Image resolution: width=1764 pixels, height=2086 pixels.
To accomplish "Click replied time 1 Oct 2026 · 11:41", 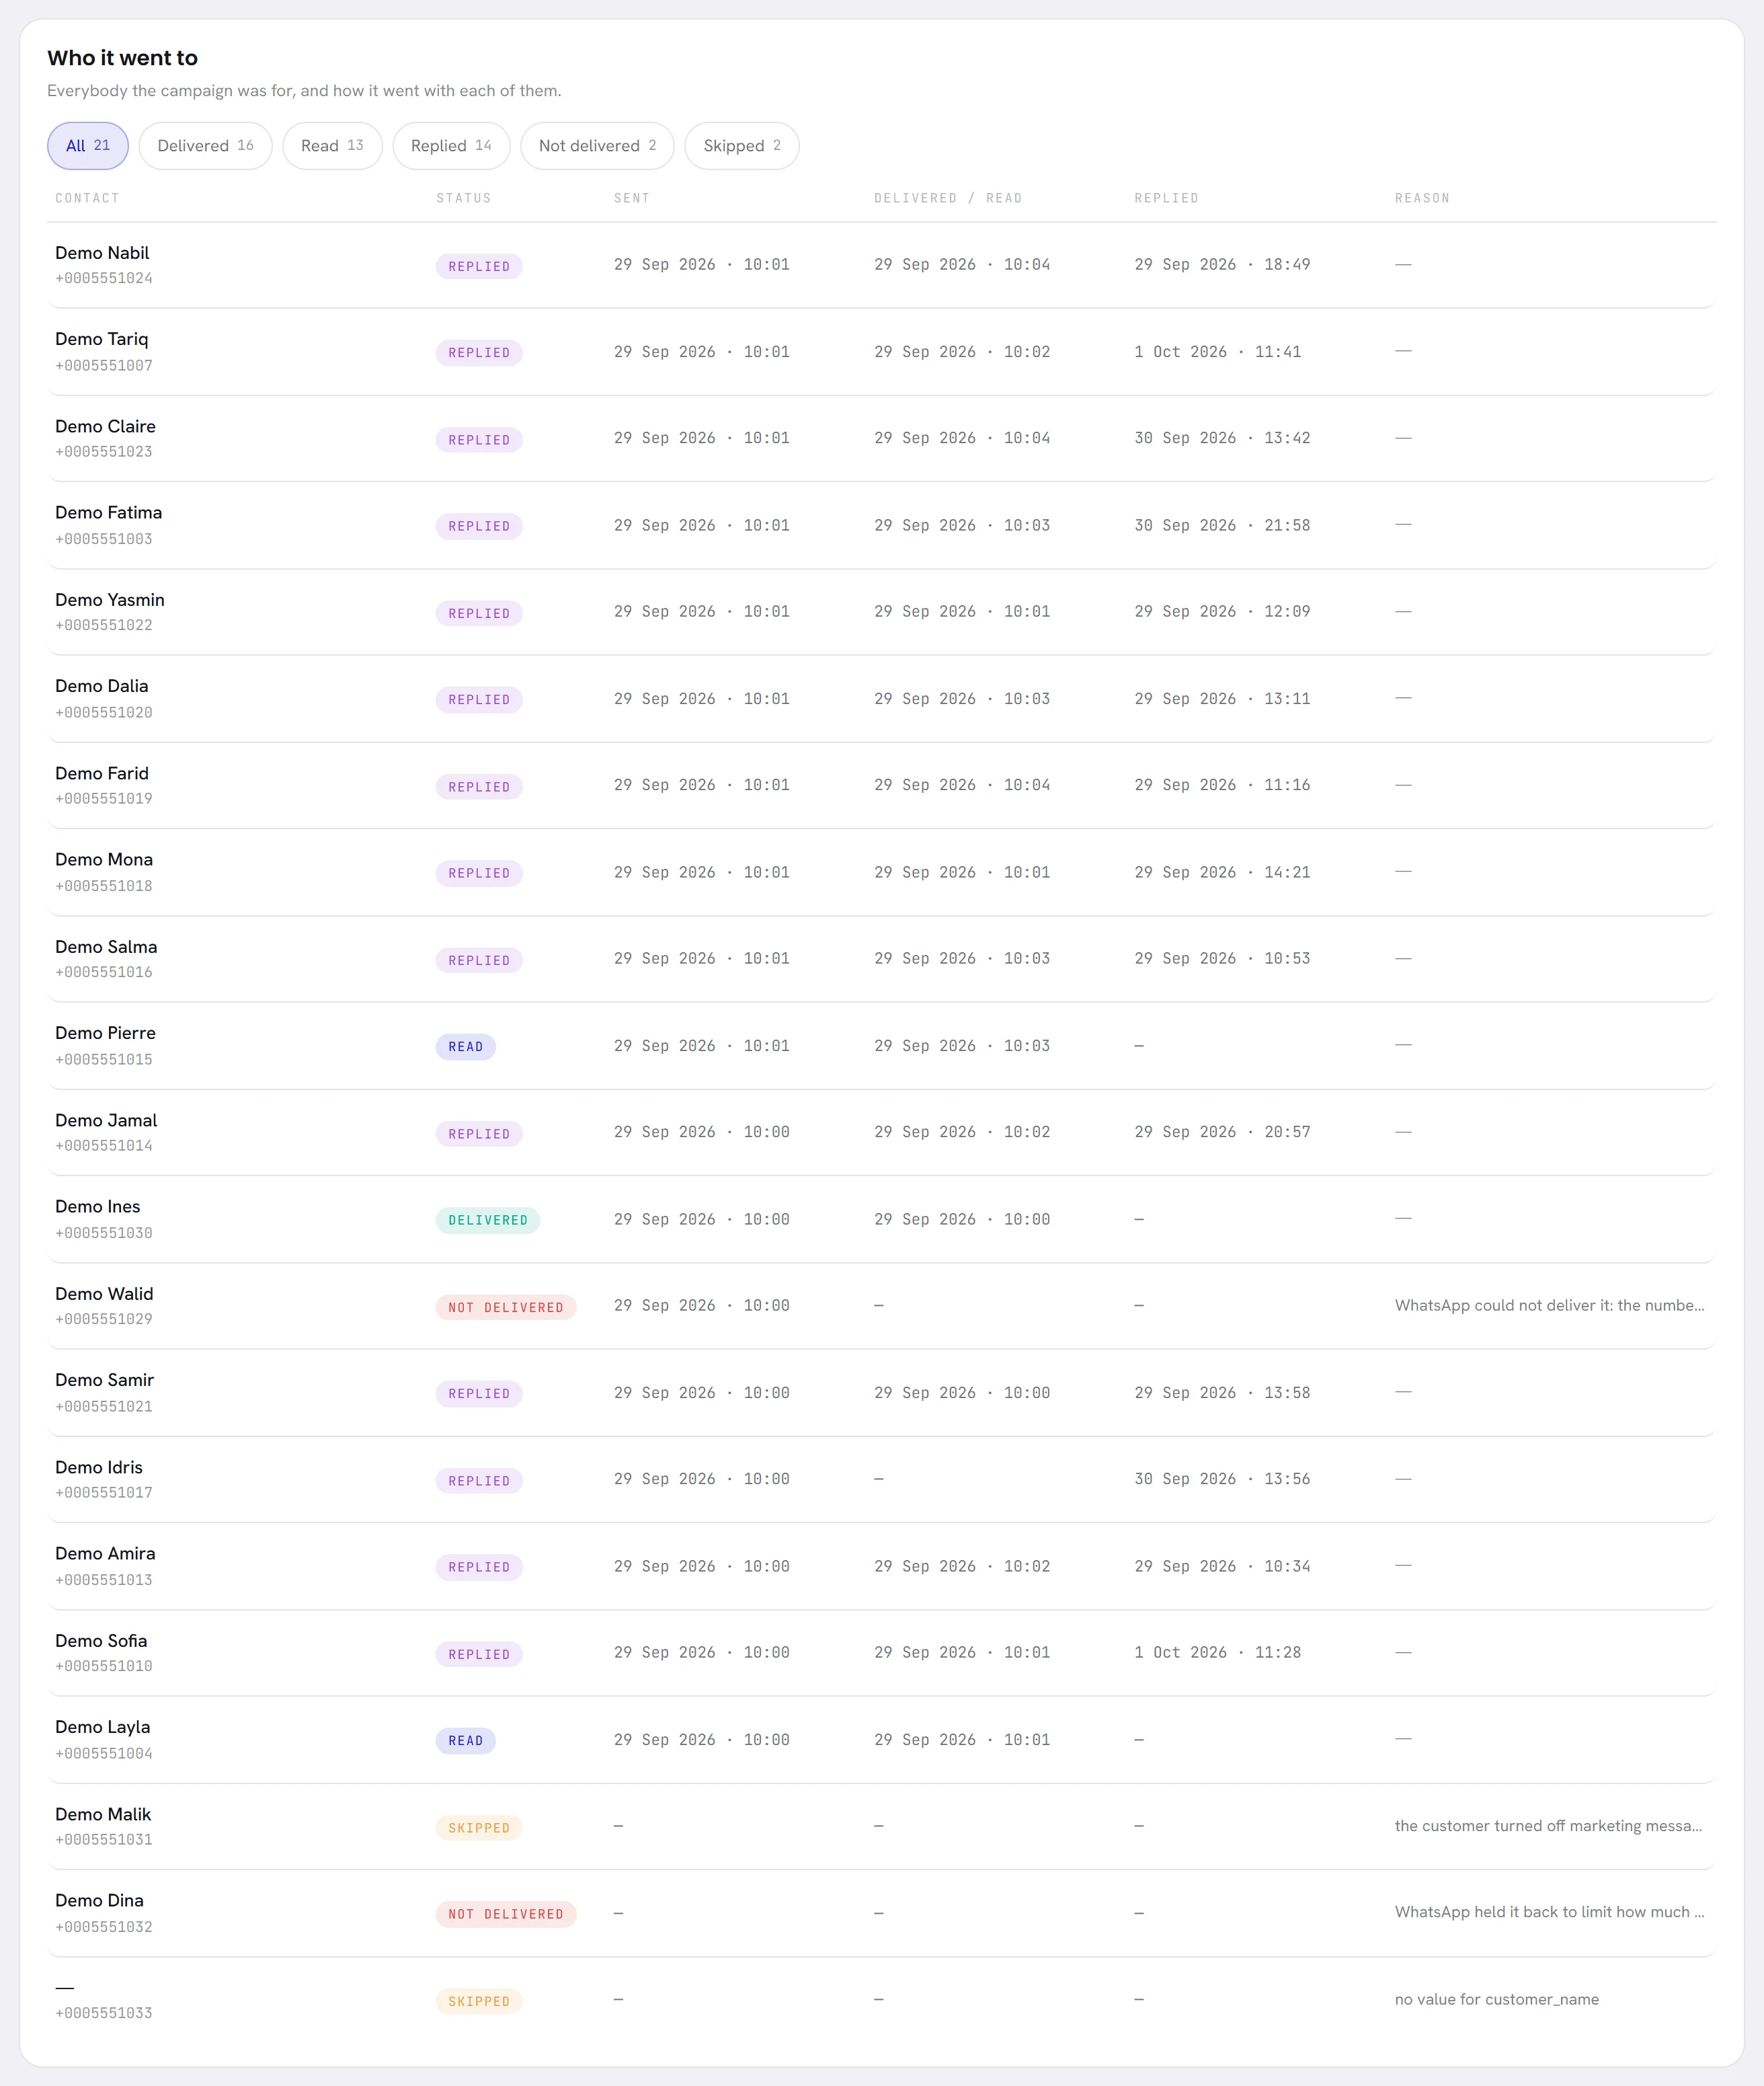I will (x=1217, y=352).
